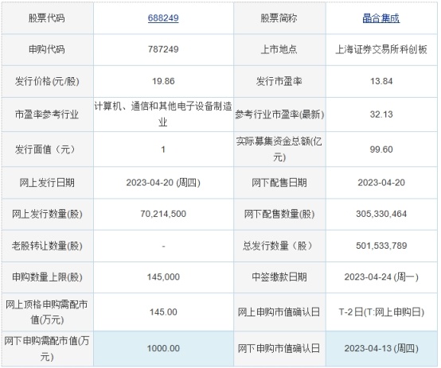Viewport: 441px width, 368px height.
Task: Click the 股票代码 header label
Action: tap(47, 18)
